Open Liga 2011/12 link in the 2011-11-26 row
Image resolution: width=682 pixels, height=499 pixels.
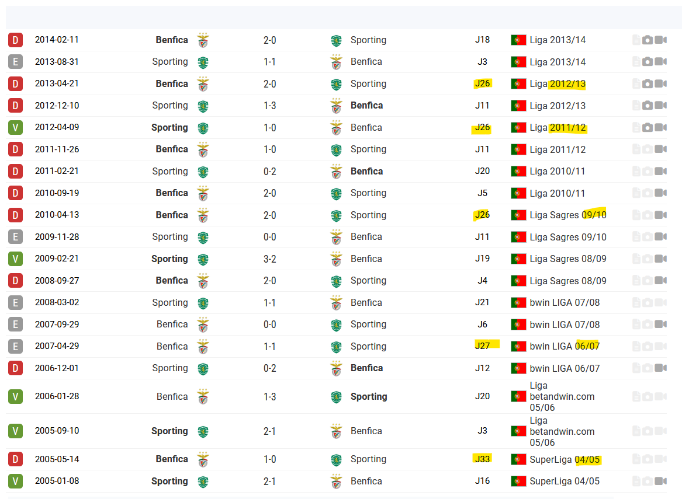[x=558, y=149]
